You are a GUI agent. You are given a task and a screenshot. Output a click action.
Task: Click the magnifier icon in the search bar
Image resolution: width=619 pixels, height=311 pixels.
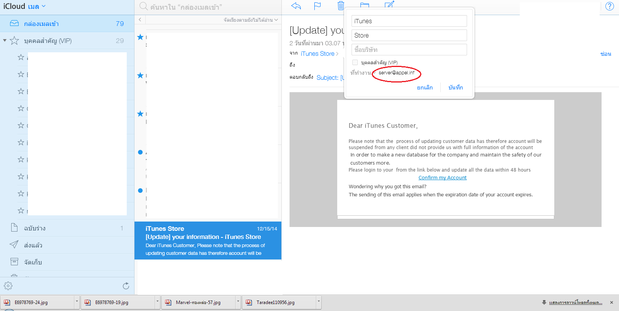tap(143, 6)
